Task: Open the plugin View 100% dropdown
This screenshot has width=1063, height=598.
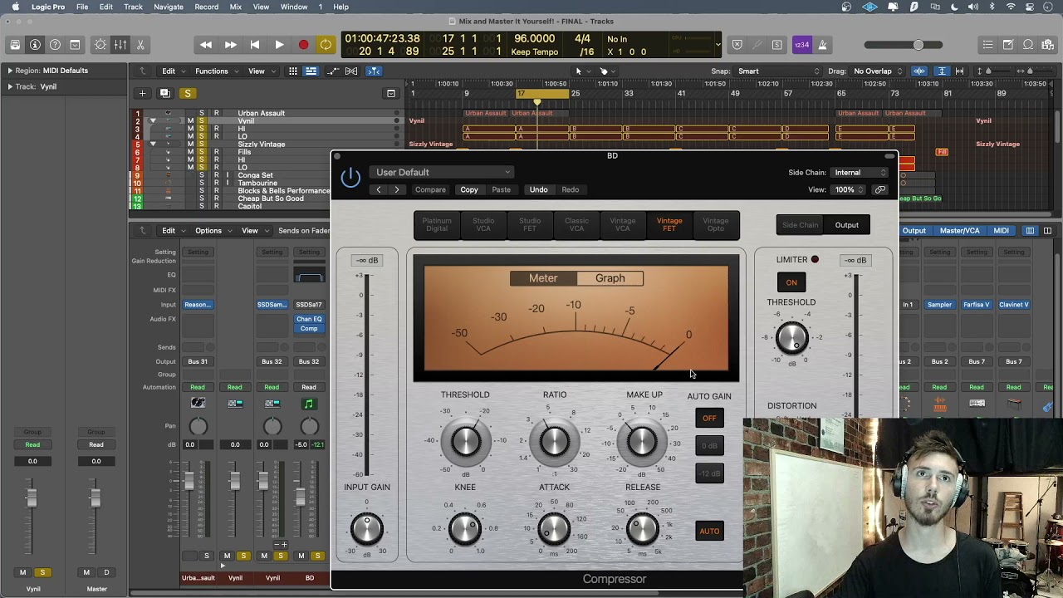Action: point(849,190)
